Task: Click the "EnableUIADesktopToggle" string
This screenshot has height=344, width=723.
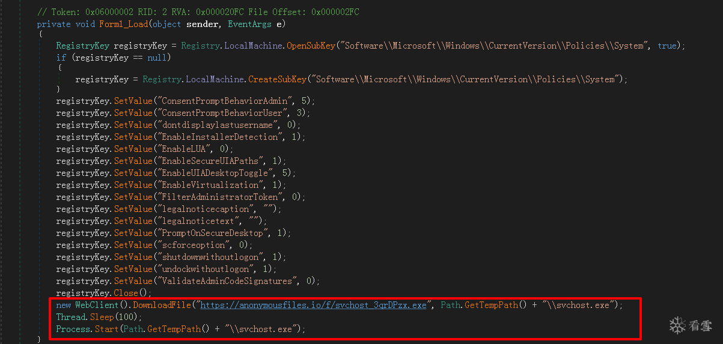Action: [x=216, y=173]
